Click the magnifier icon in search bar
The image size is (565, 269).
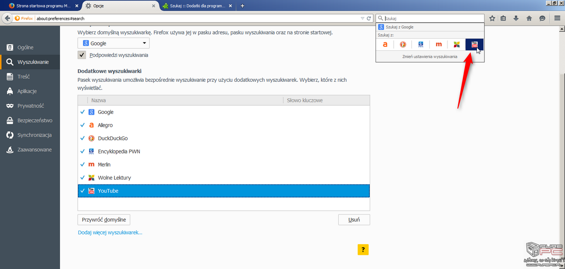coord(381,18)
